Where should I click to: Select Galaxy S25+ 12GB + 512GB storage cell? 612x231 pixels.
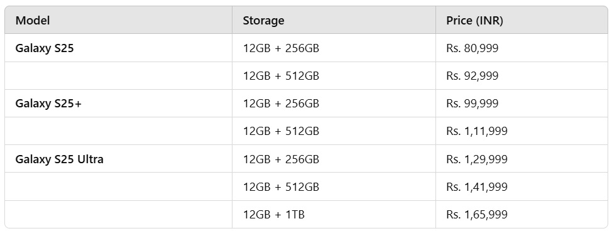point(334,131)
